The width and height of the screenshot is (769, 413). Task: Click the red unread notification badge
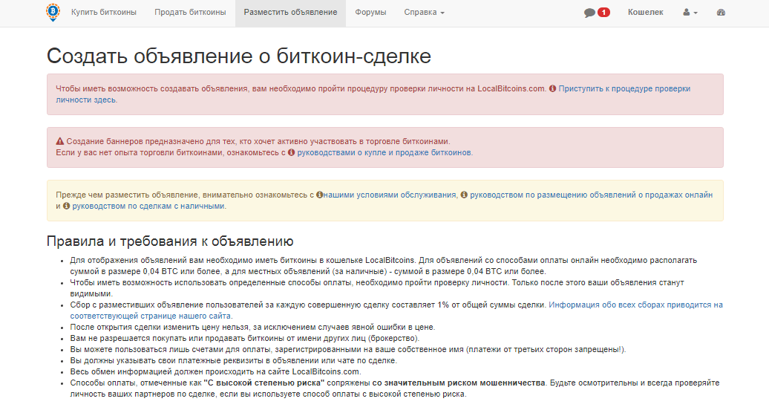tap(603, 13)
